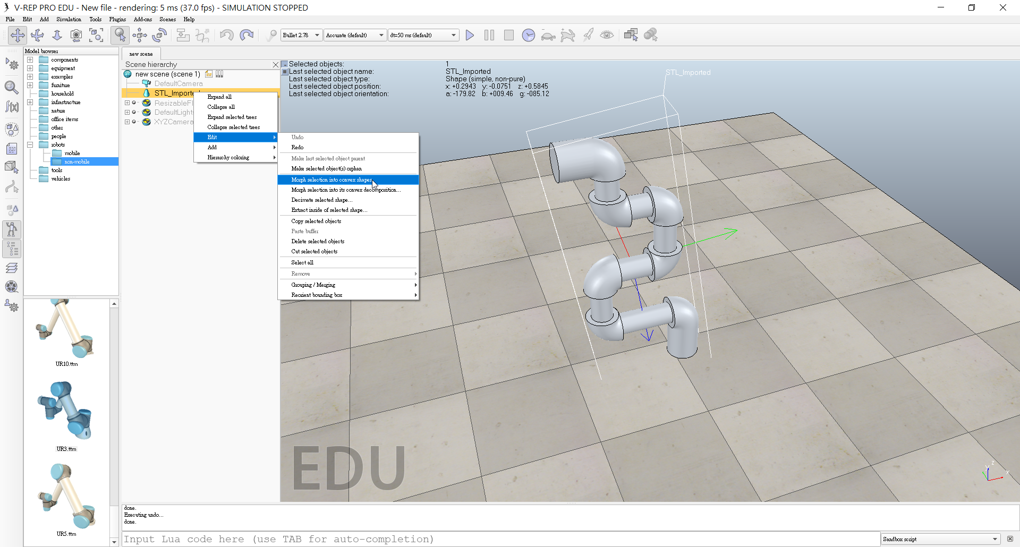This screenshot has width=1020, height=547.
Task: Click the speed up simulation rabbit icon
Action: (x=568, y=35)
